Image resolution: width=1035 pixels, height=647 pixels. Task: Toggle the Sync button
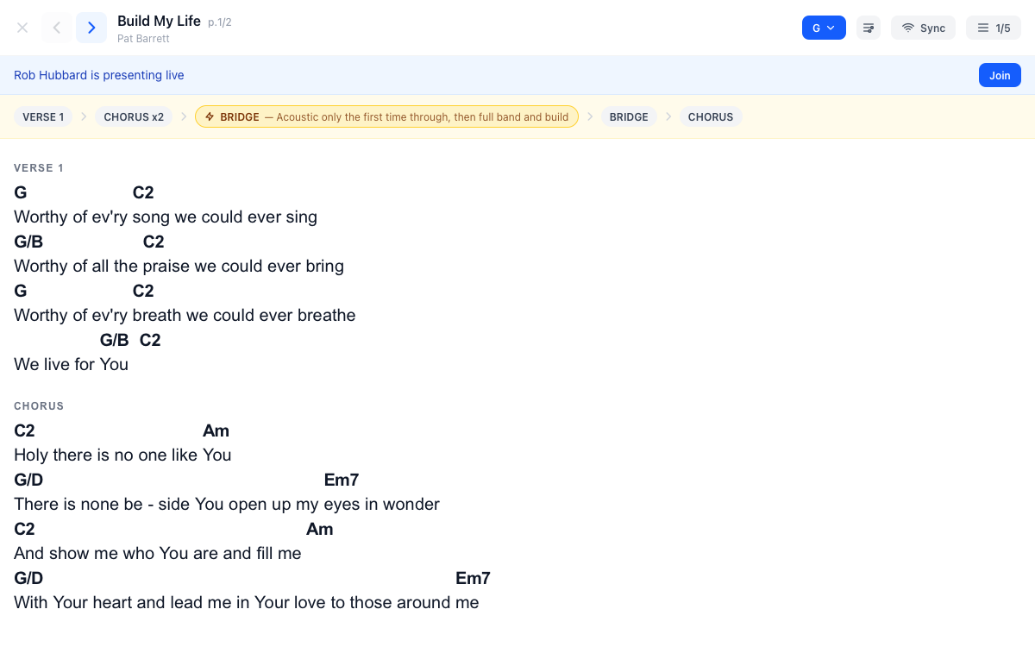(923, 28)
